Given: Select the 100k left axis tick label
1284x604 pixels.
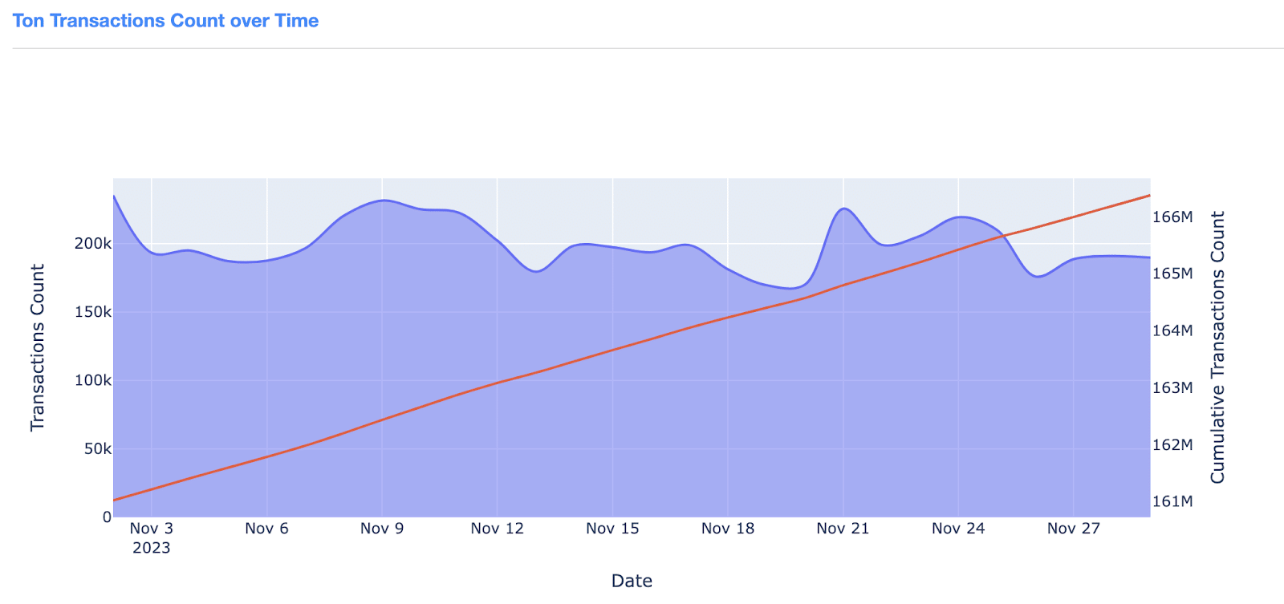Looking at the screenshot, I should pos(93,380).
